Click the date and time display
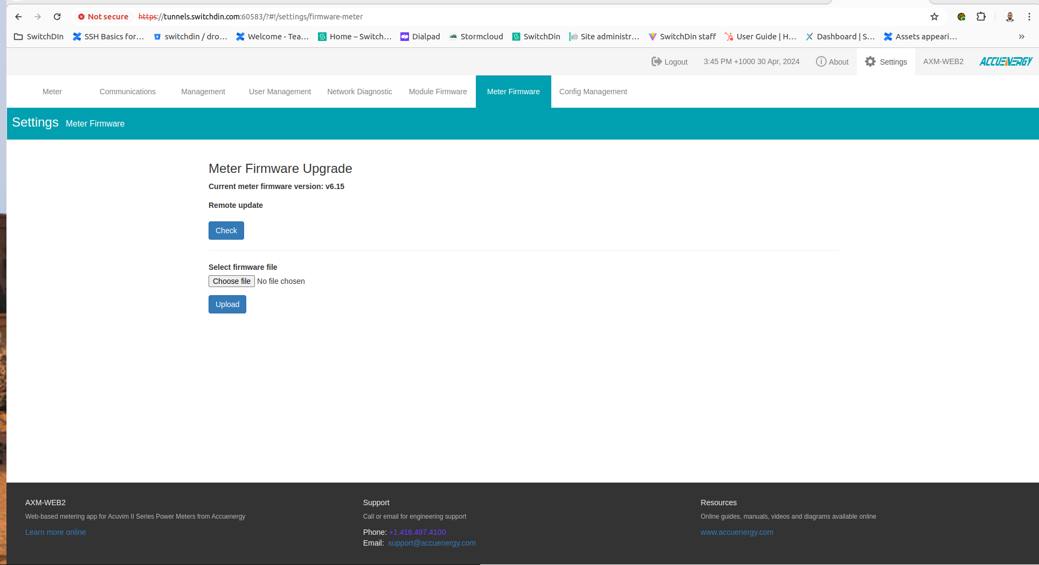1039x565 pixels. (x=751, y=61)
